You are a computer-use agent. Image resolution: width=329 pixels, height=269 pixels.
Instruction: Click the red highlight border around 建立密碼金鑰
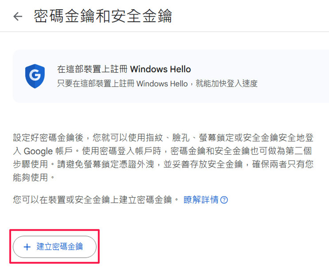54,230
